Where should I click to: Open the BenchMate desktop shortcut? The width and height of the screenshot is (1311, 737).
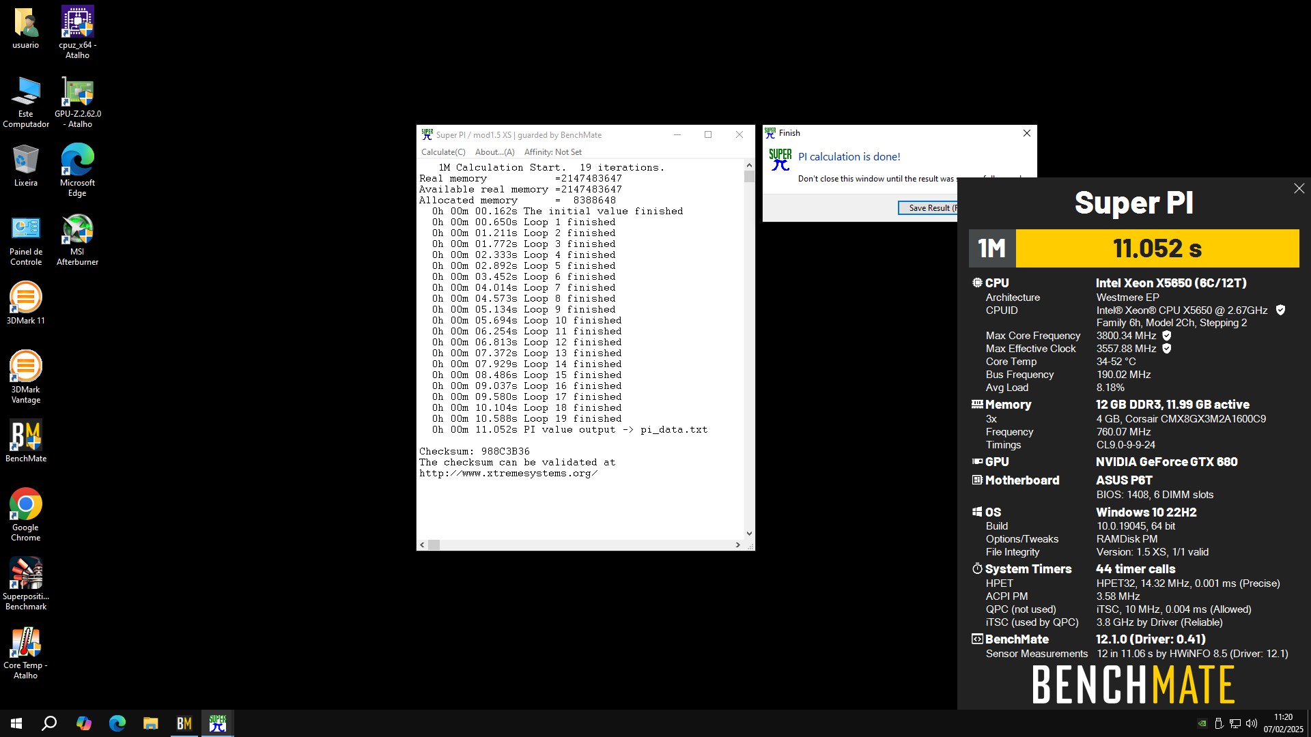click(26, 441)
